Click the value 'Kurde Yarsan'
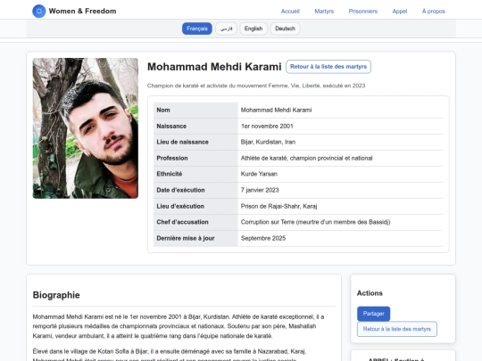This screenshot has height=361, width=482. (259, 174)
